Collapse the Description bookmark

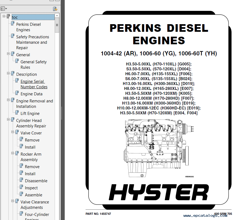[x=8, y=73]
